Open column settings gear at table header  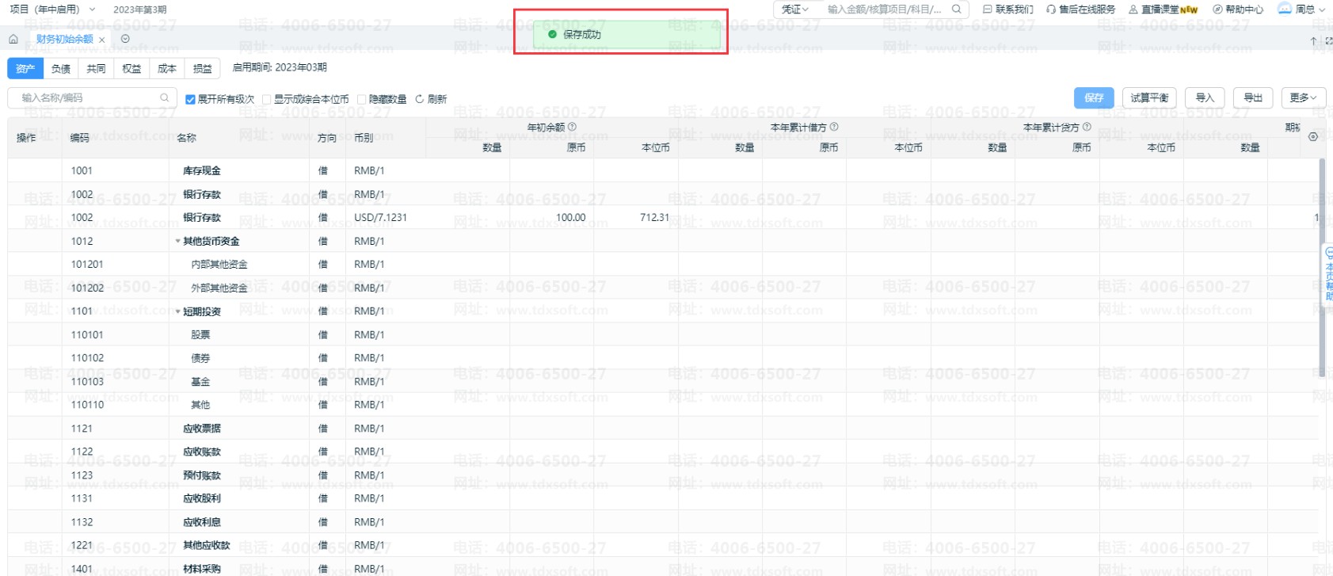coord(1312,137)
